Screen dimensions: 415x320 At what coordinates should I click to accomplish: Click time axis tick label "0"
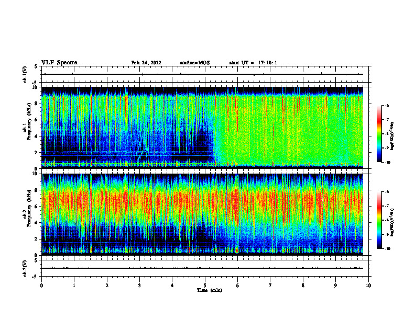[41, 285]
